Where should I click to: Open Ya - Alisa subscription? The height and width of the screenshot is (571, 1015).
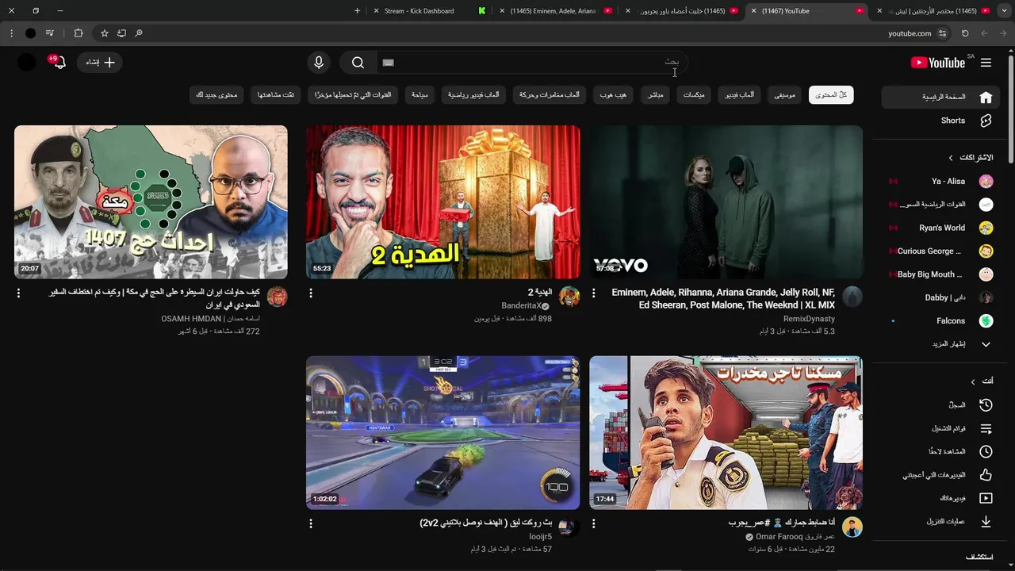(940, 182)
